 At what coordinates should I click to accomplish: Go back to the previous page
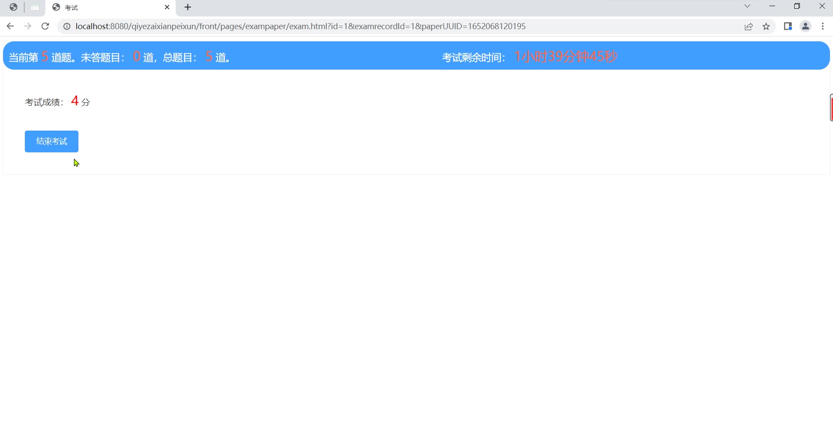pos(10,27)
